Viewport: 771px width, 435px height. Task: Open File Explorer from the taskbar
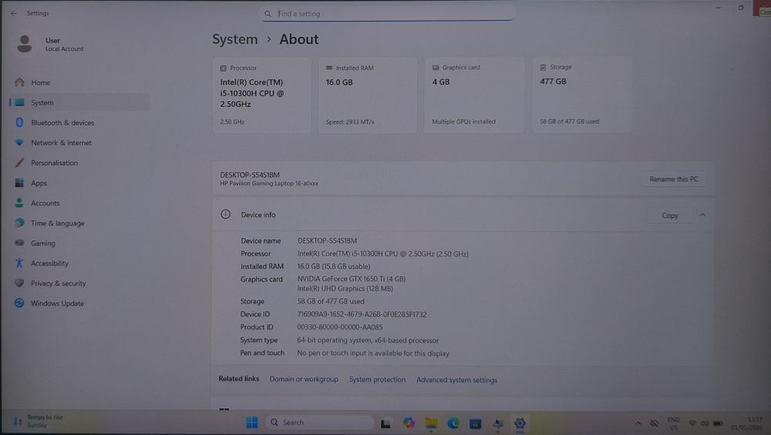point(431,423)
